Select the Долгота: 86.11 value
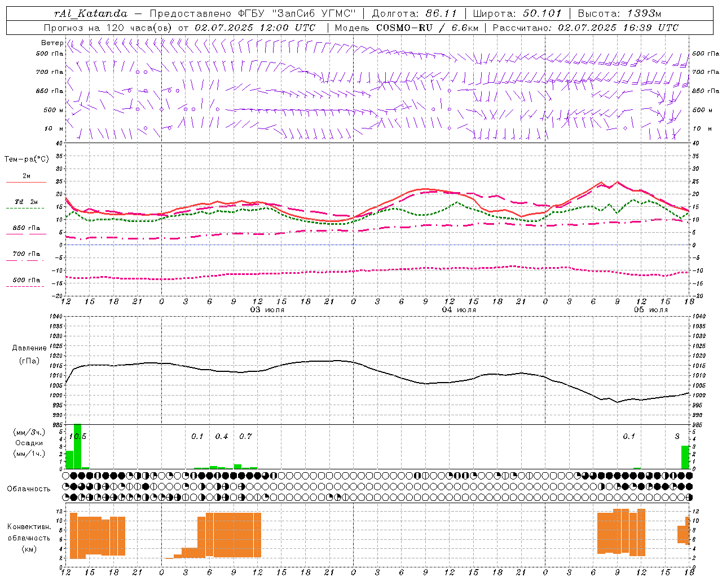The width and height of the screenshot is (722, 577). tap(415, 14)
